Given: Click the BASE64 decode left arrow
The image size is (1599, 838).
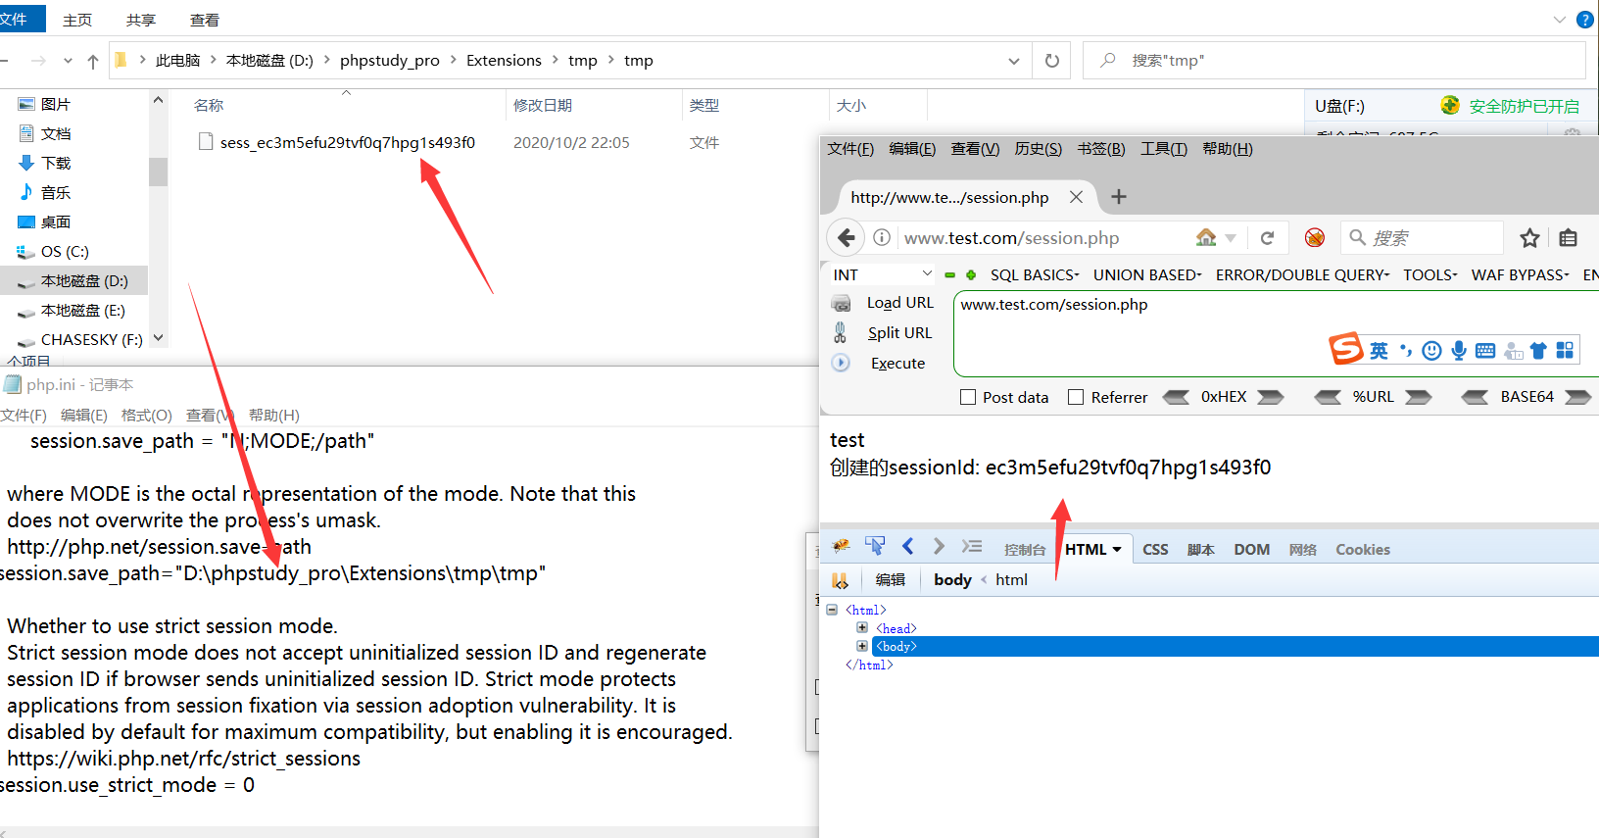Looking at the screenshot, I should coord(1475,397).
